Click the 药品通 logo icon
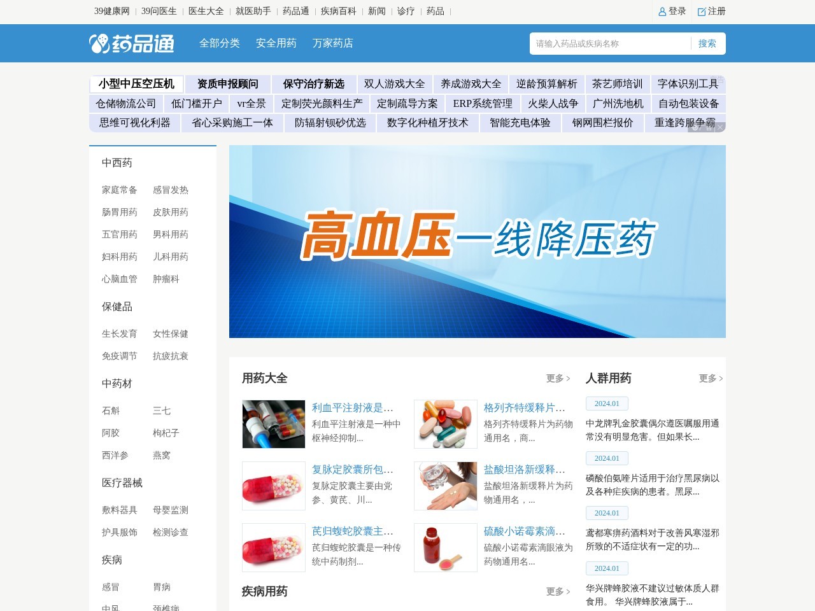This screenshot has height=611, width=815. click(99, 43)
